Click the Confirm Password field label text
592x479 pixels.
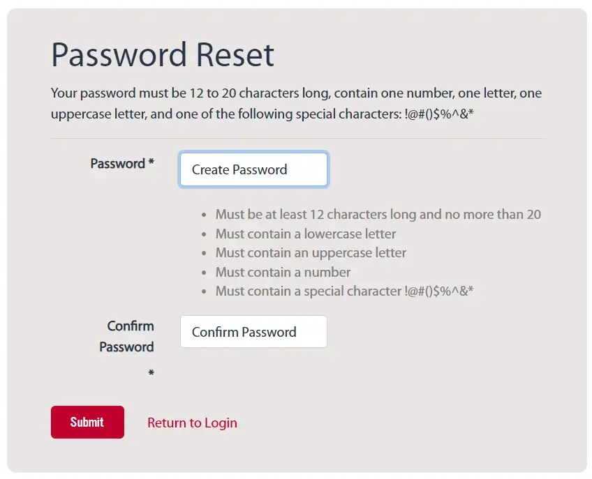click(x=127, y=336)
